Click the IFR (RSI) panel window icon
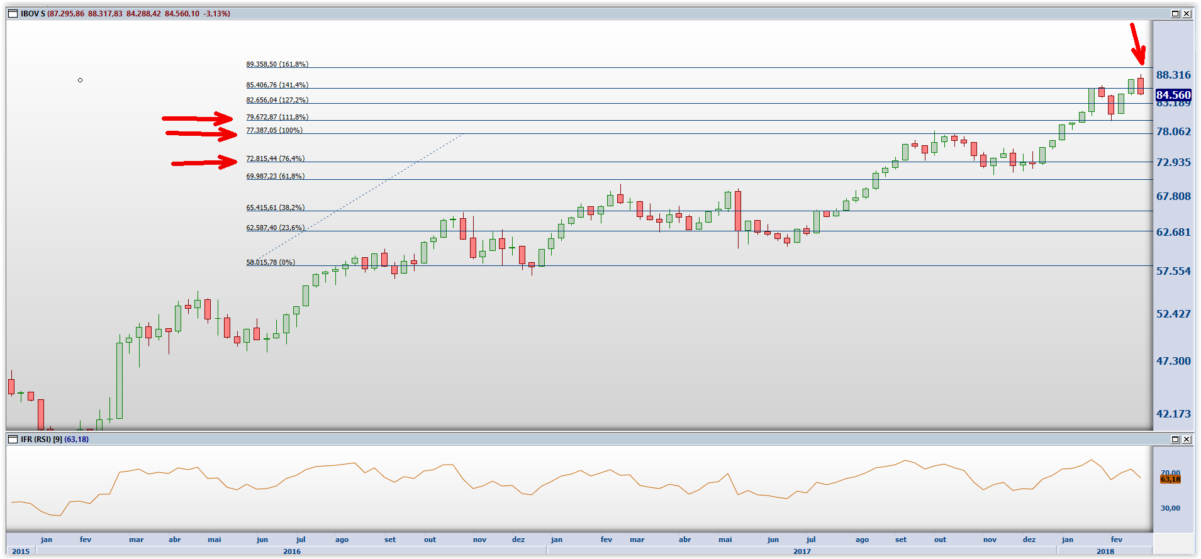This screenshot has height=559, width=1201. [13, 439]
